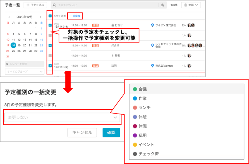This screenshot has height=164, width=249.
Task: Click member avatars on サイゼン株式会社 row
Action: [x=191, y=25]
